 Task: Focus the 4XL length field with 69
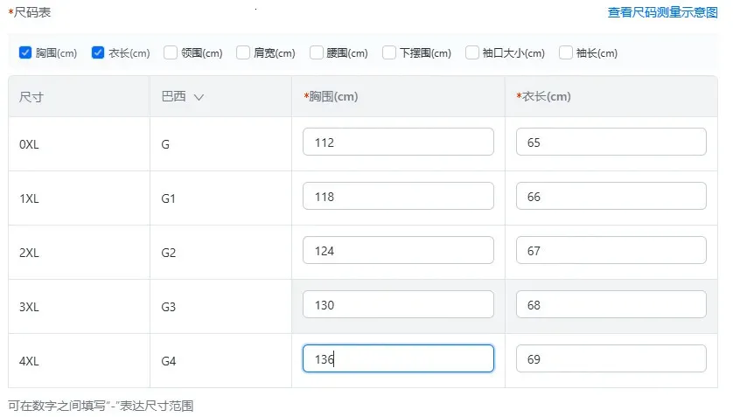click(611, 359)
